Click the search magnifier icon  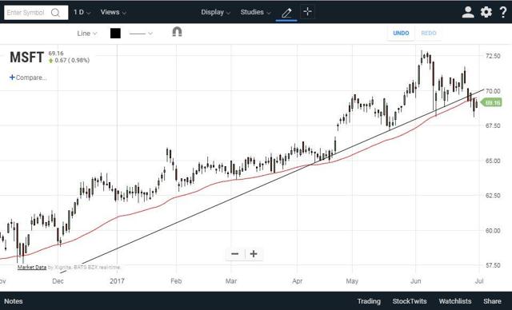point(55,13)
